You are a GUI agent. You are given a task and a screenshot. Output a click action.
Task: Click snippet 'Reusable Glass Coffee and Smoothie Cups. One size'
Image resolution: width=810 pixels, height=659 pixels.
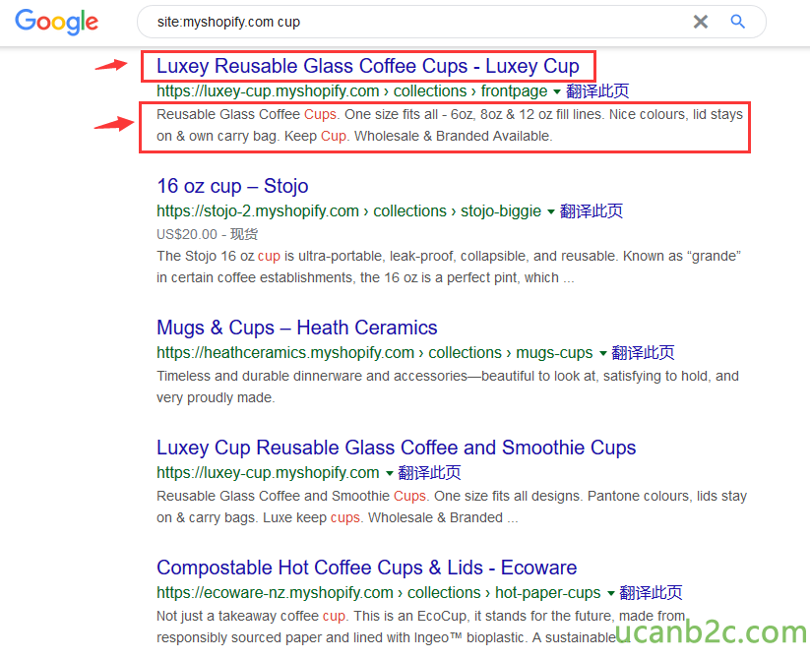(452, 507)
